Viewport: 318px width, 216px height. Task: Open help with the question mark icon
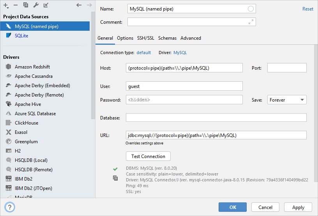pyautogui.click(x=10, y=207)
